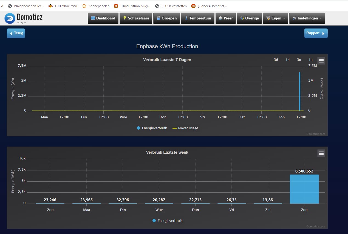Open the Weer weather page
Screen dimensions: 348x234
225,18
